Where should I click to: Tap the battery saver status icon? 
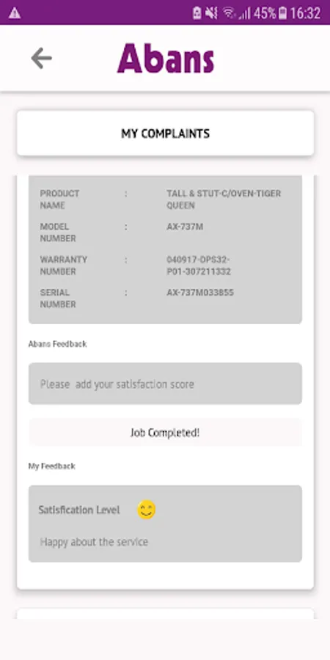tap(197, 13)
